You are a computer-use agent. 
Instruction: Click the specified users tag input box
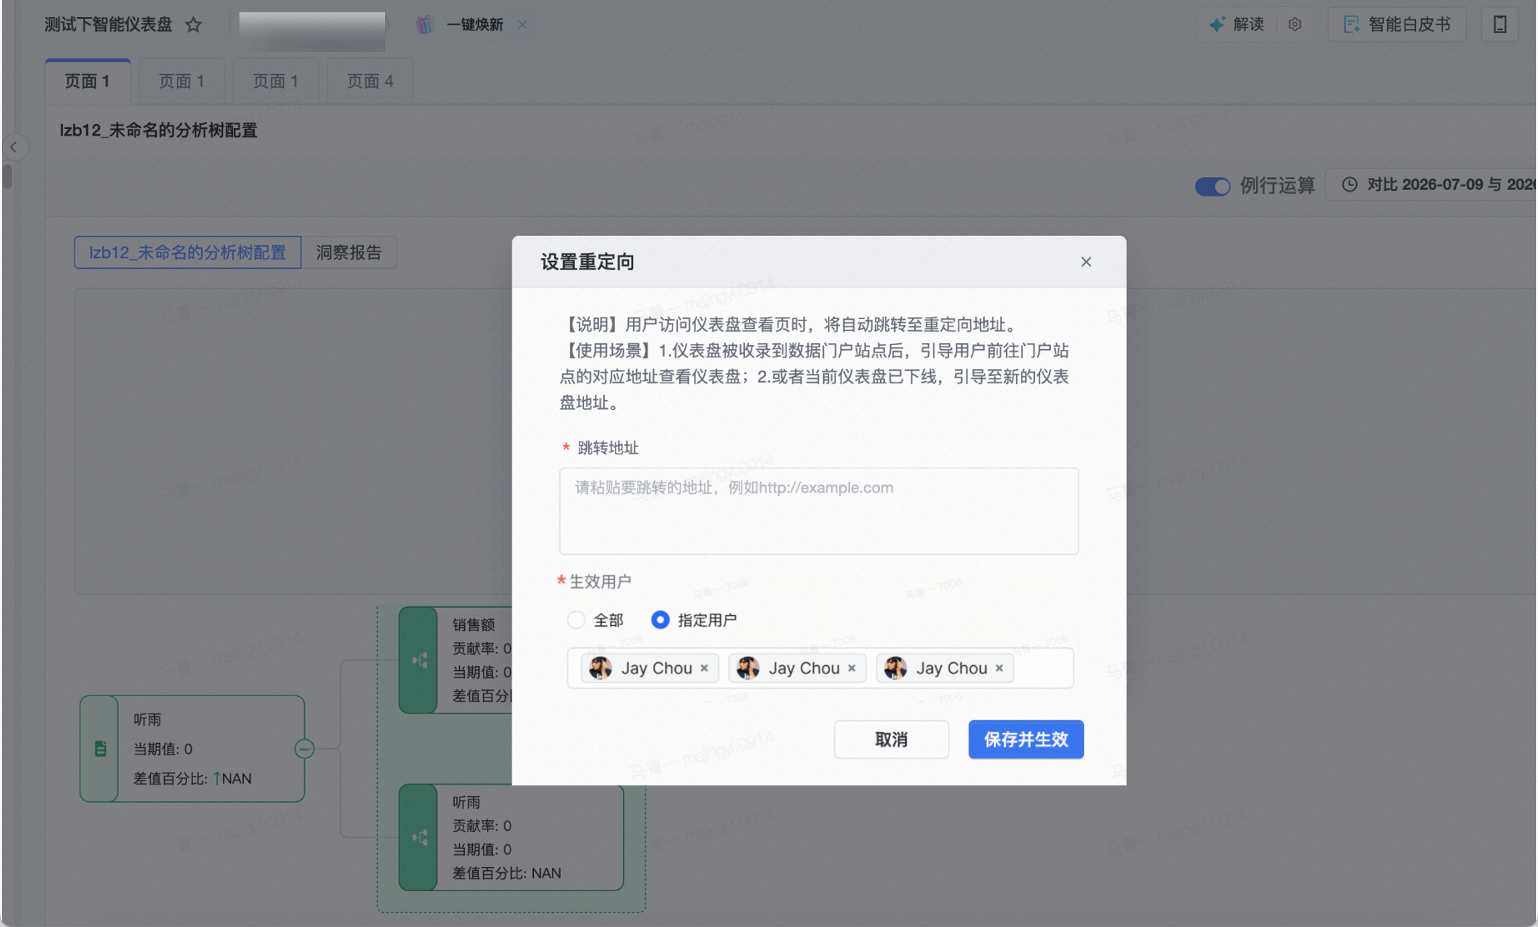click(820, 668)
